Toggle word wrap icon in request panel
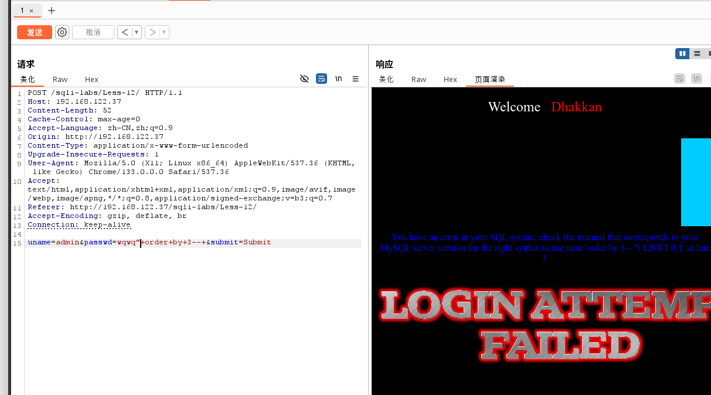 click(x=321, y=79)
